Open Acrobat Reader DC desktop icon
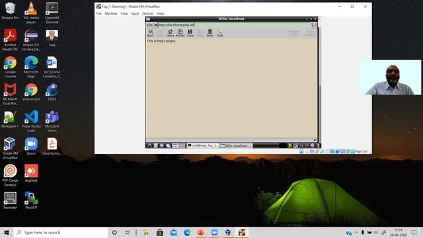This screenshot has width=423, height=238. [x=10, y=40]
